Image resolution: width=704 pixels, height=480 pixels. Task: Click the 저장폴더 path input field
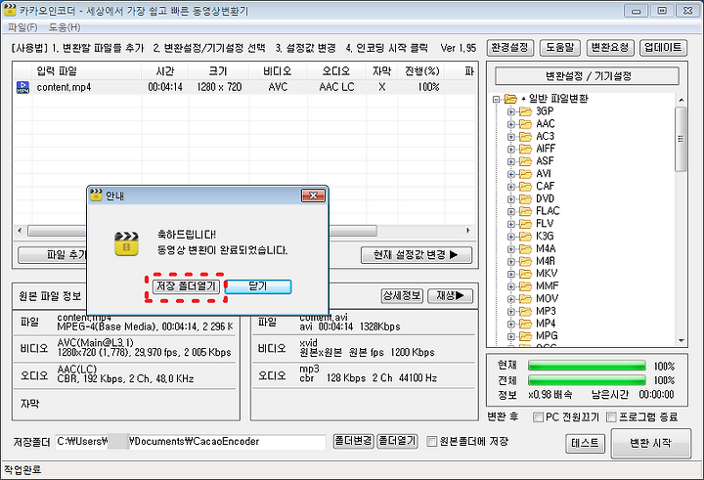(191, 442)
